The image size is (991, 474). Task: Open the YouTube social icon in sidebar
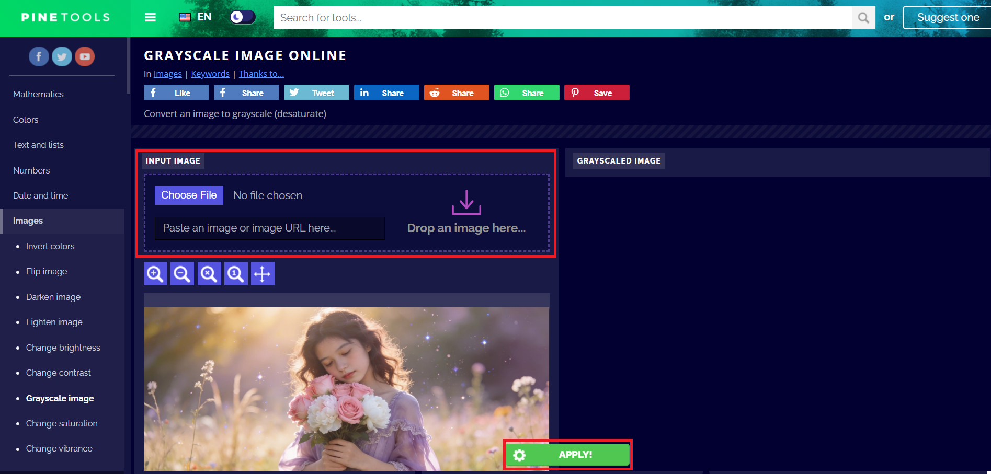coord(85,56)
